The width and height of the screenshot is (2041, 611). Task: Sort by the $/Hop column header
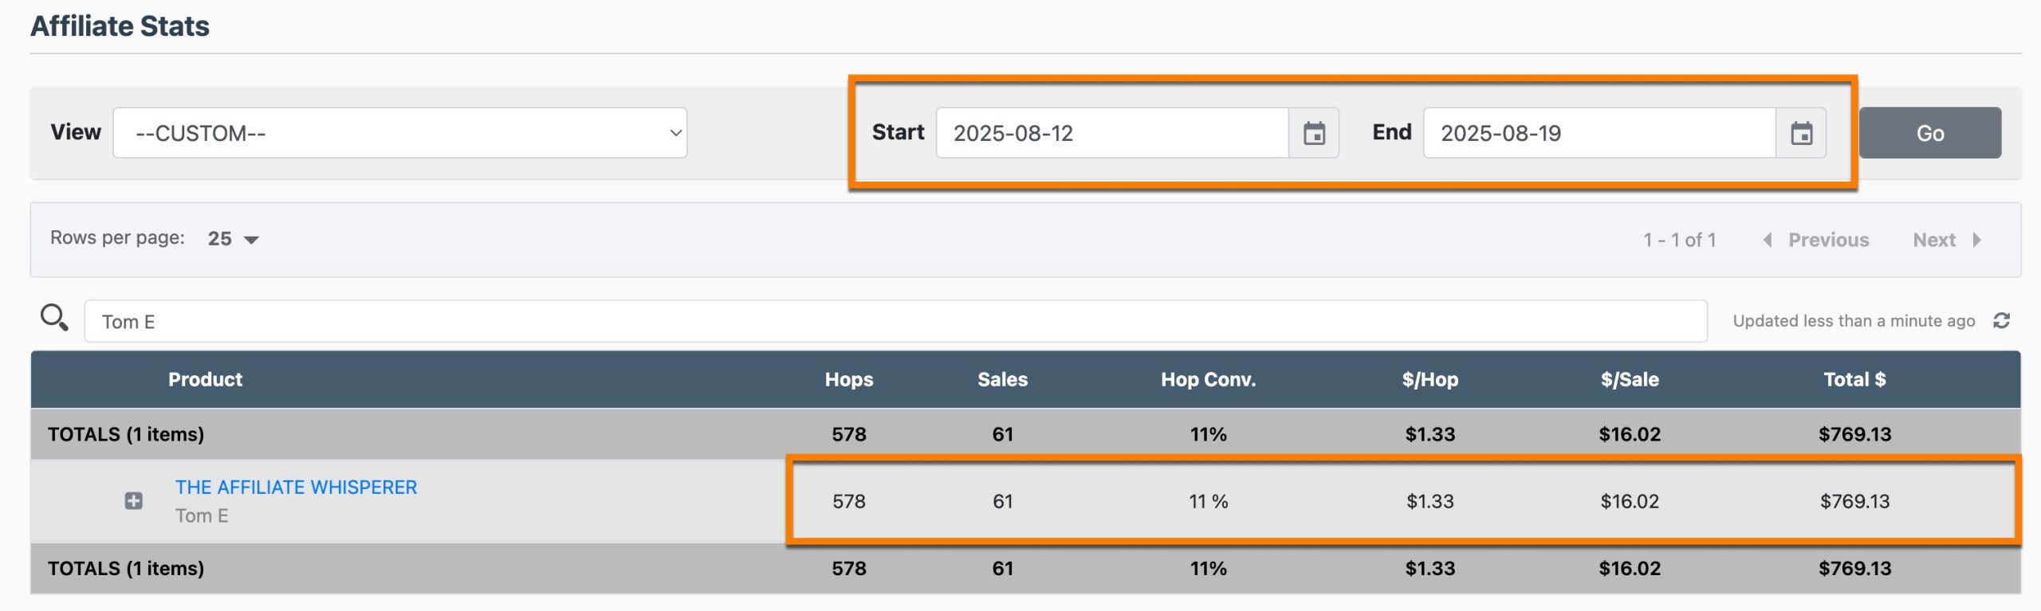coord(1429,379)
